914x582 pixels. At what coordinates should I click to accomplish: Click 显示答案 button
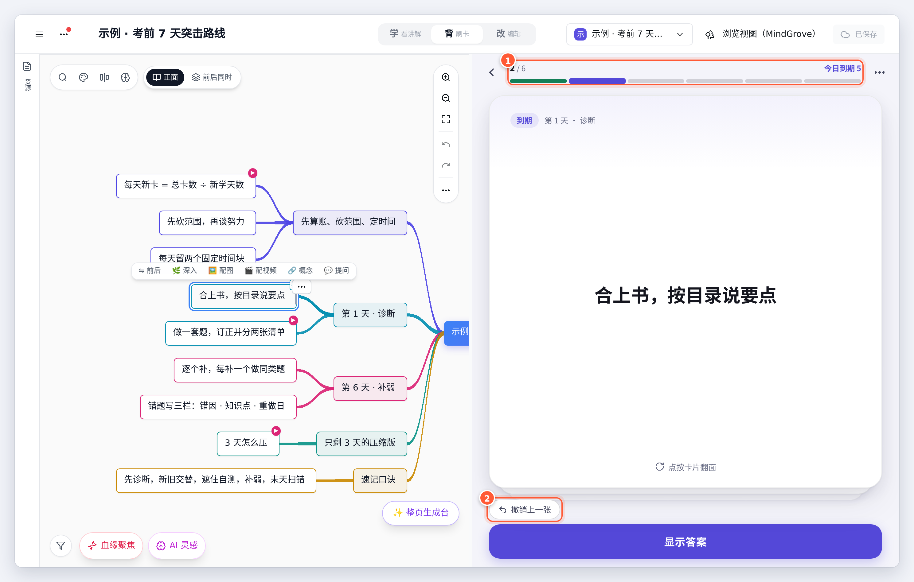click(x=685, y=541)
